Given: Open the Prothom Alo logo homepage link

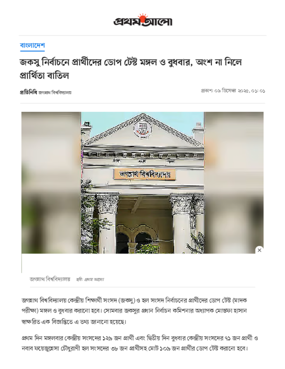Looking at the screenshot, I should point(143,20).
